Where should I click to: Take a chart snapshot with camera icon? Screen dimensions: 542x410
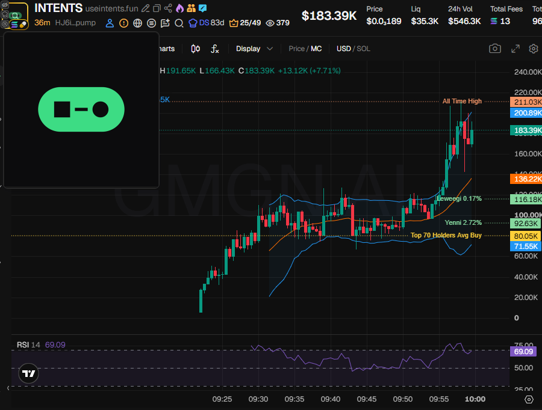pyautogui.click(x=495, y=49)
